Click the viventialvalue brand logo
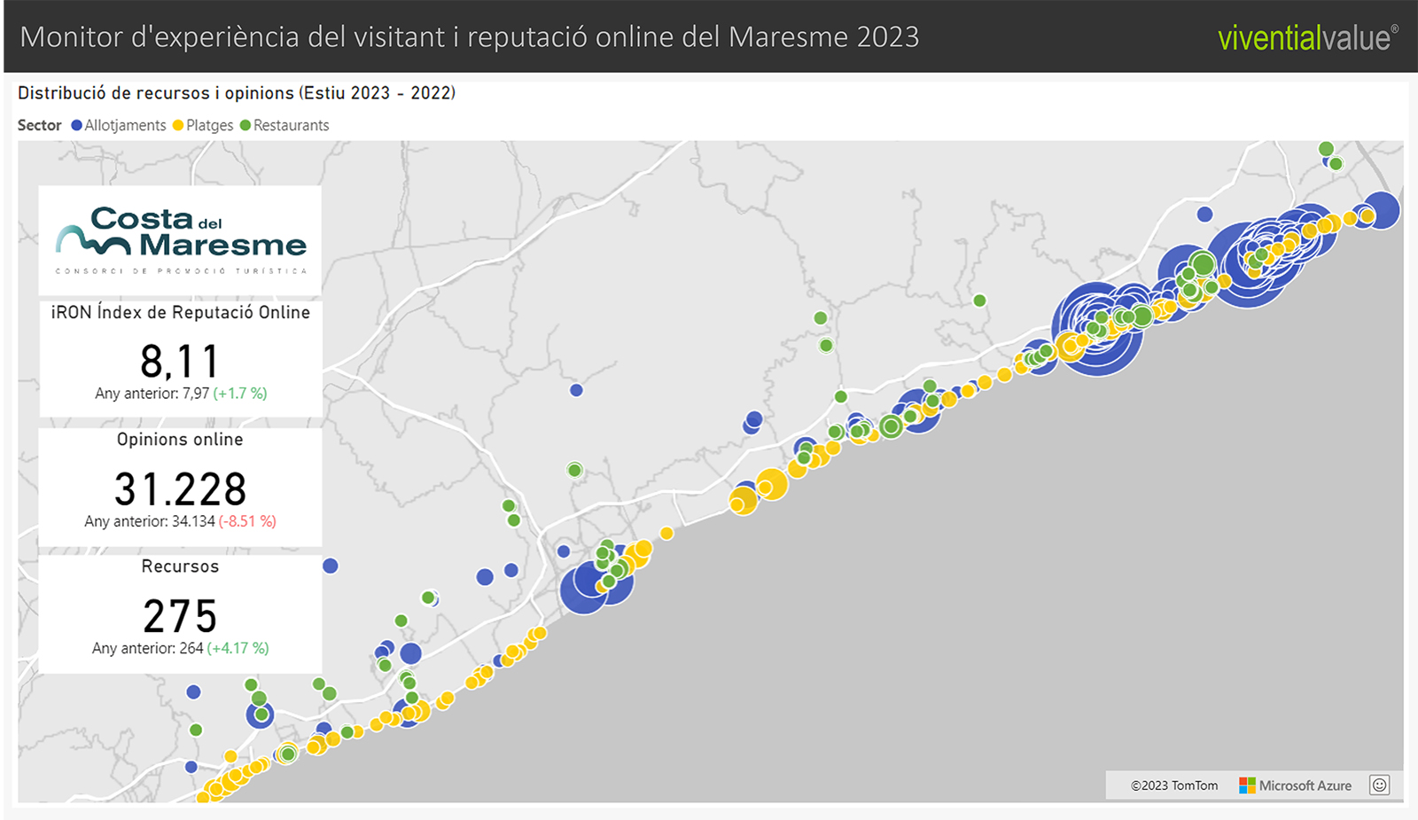This screenshot has height=820, width=1418. pyautogui.click(x=1308, y=37)
